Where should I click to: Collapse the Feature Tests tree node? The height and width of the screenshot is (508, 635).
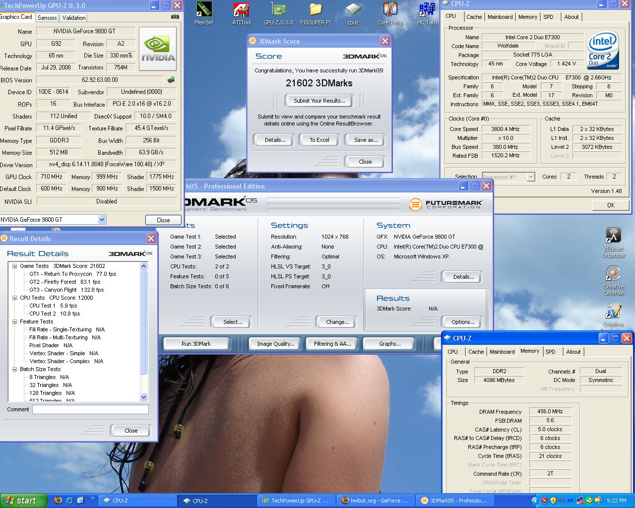tap(15, 321)
